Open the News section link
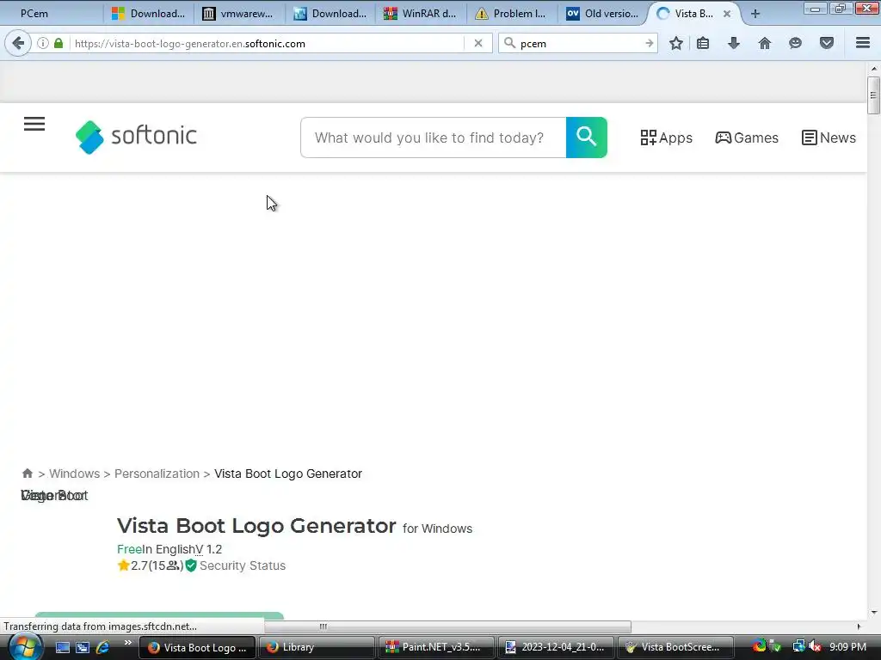The image size is (881, 660). pyautogui.click(x=829, y=137)
